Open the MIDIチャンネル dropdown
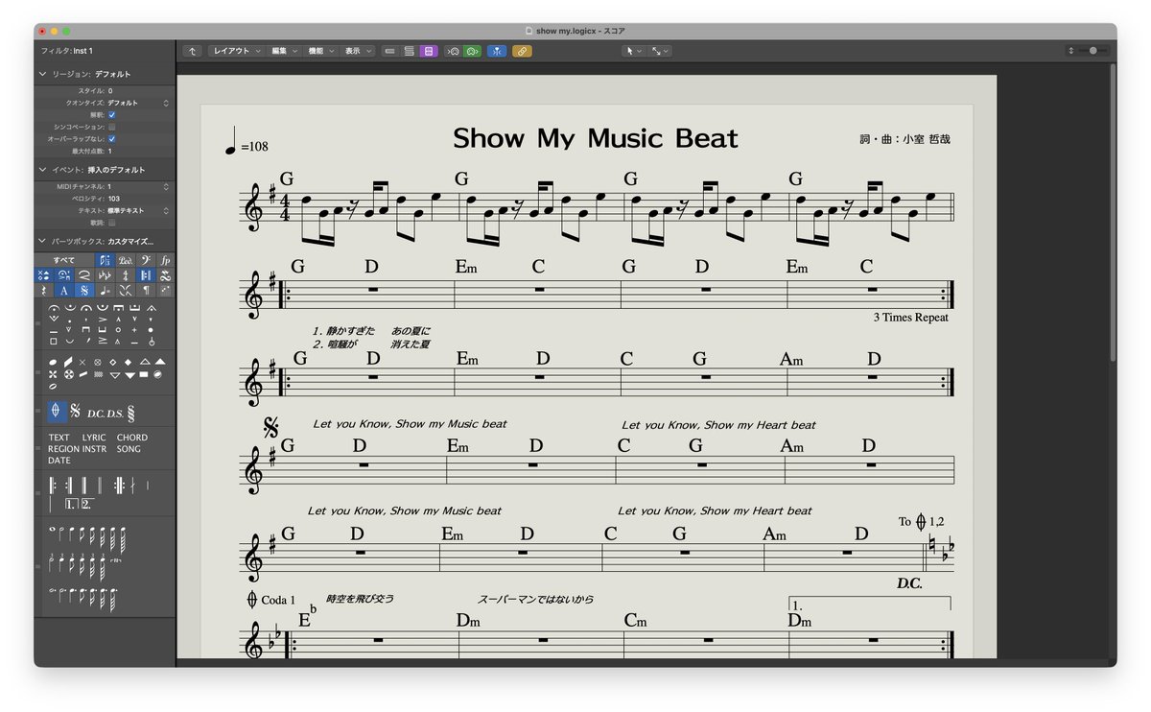 (x=138, y=186)
